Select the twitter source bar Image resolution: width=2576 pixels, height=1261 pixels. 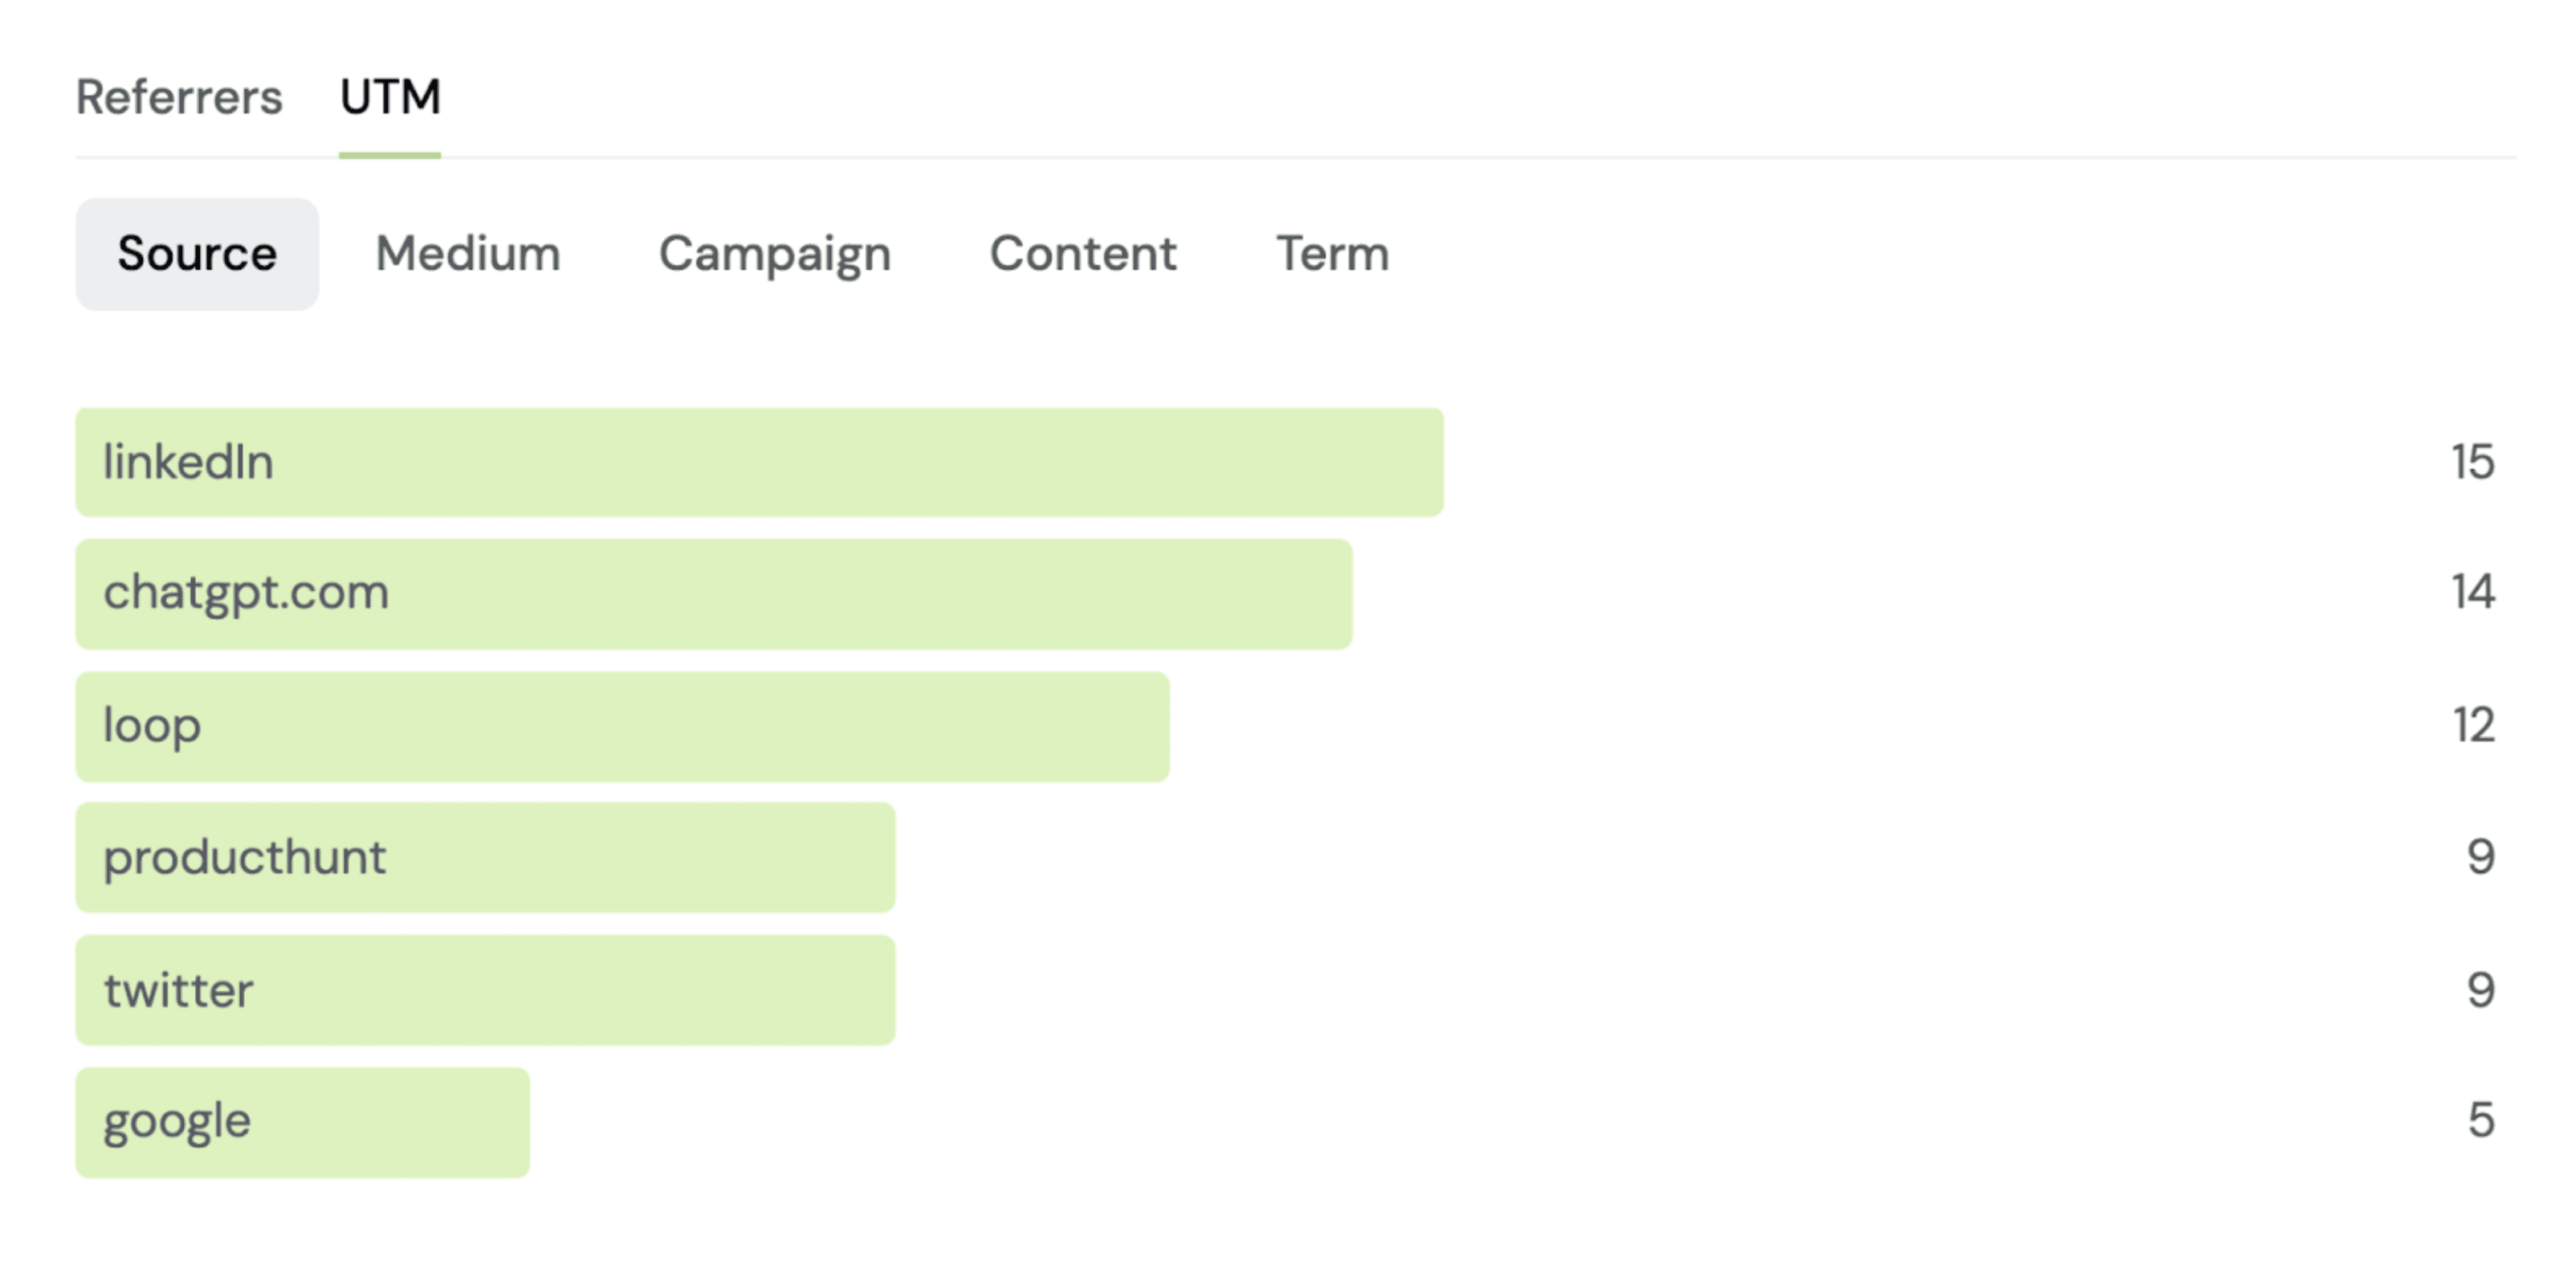click(x=485, y=990)
